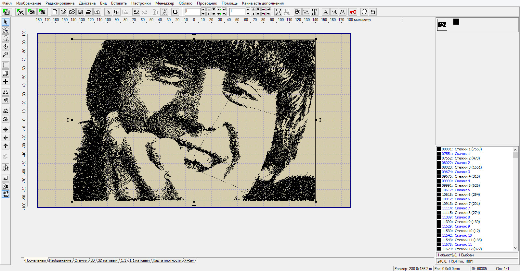520x271 pixels.
Task: Decrease first number field with down arrow
Action: pyautogui.click(x=203, y=14)
